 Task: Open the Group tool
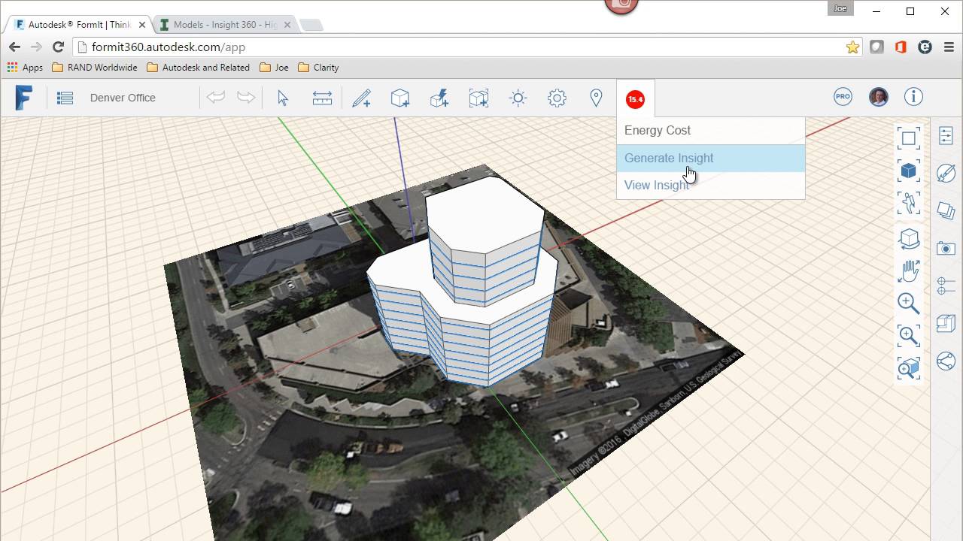(x=478, y=98)
